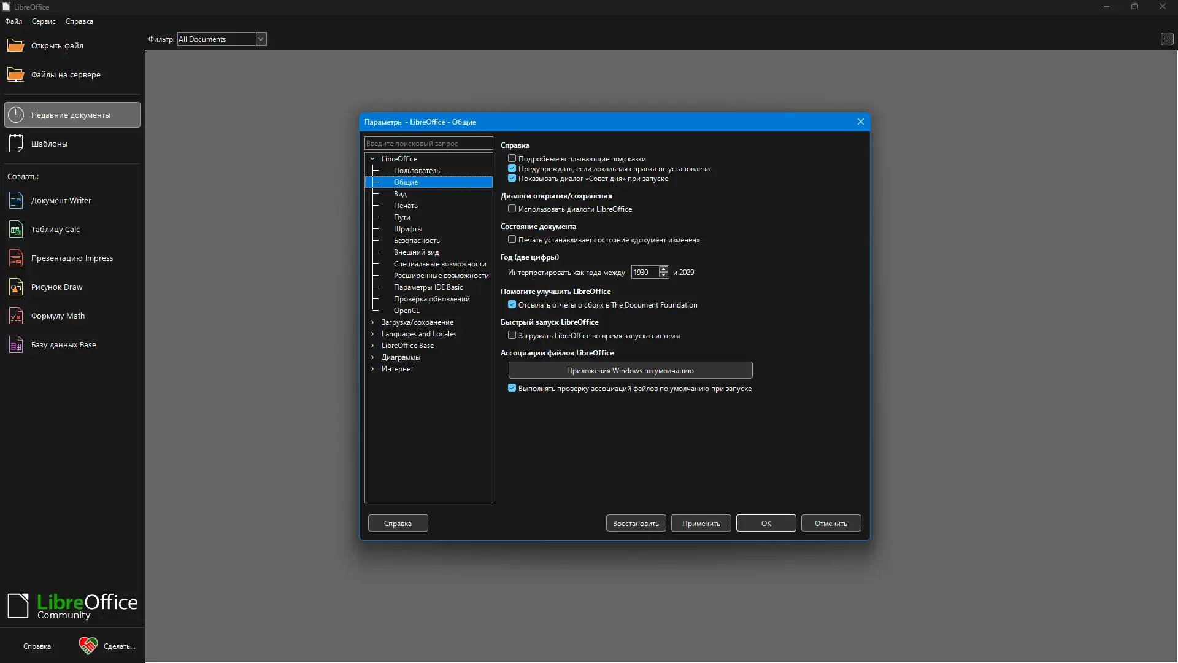Screen dimensions: 1178x663
Task: Click the Writer document icon
Action: click(16, 201)
